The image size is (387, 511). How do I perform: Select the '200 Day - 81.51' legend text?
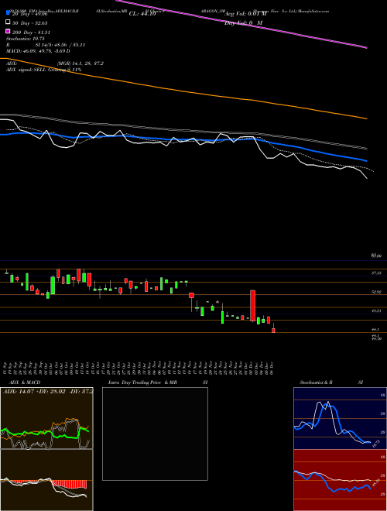pyautogui.click(x=31, y=33)
